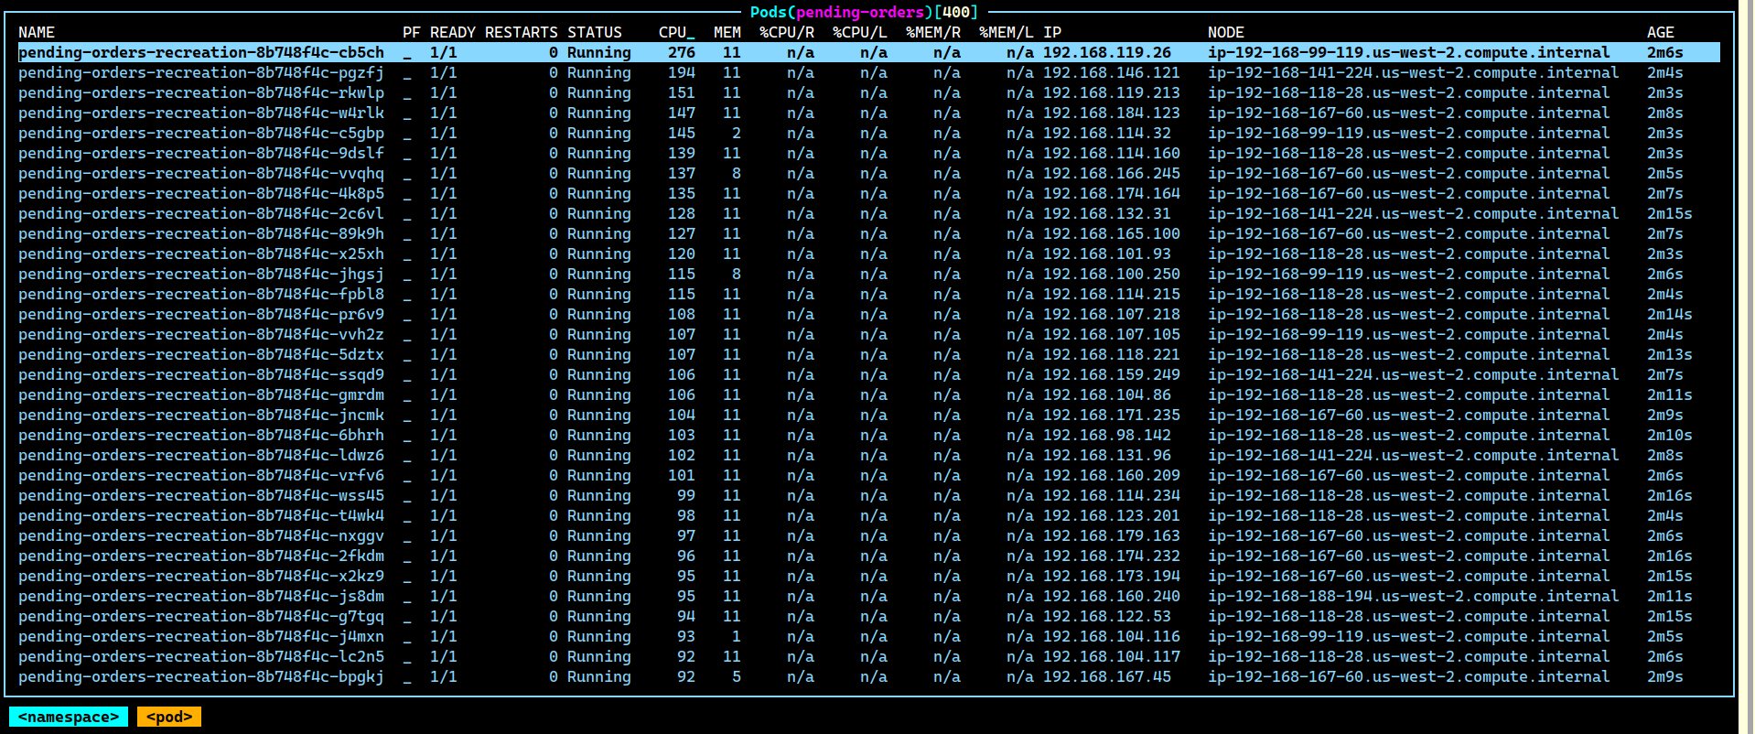Click Running status of pod wss45
The height and width of the screenshot is (734, 1755).
(598, 496)
